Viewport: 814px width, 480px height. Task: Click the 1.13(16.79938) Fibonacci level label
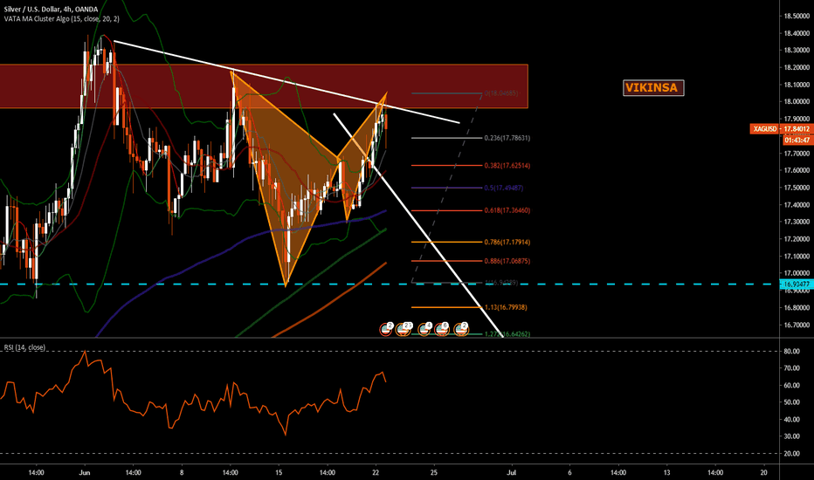click(505, 307)
